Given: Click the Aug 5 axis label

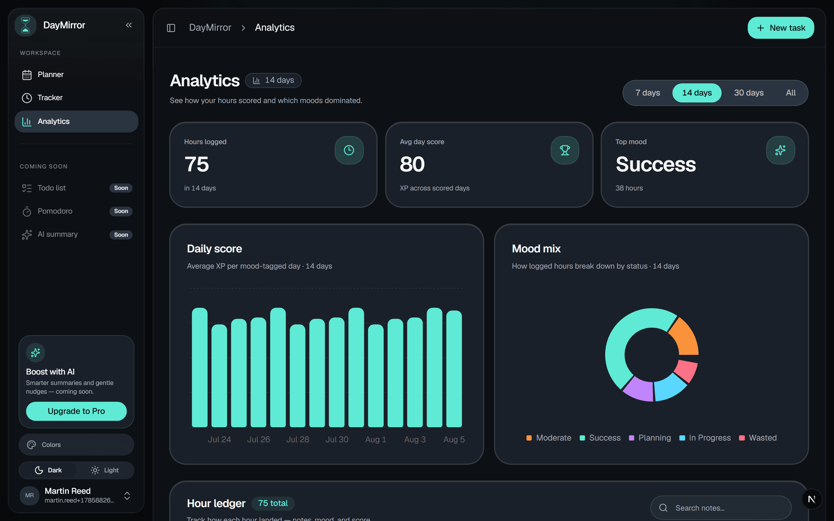Looking at the screenshot, I should coord(454,439).
